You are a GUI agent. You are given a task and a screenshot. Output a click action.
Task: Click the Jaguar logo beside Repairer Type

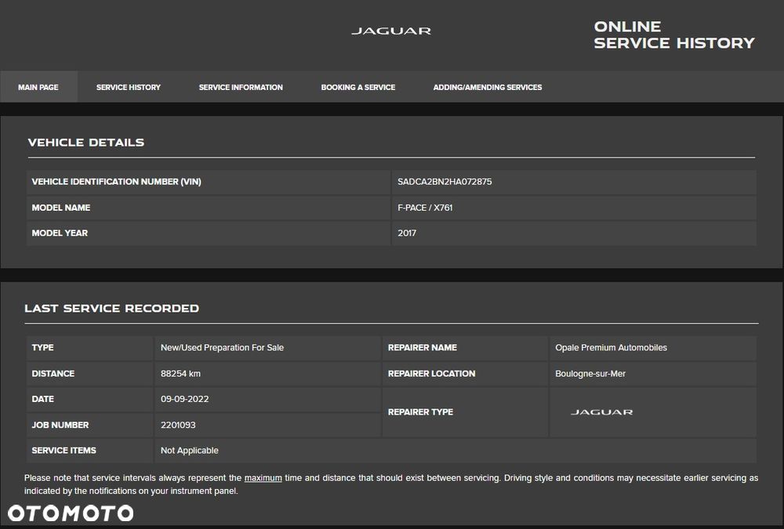pyautogui.click(x=601, y=412)
